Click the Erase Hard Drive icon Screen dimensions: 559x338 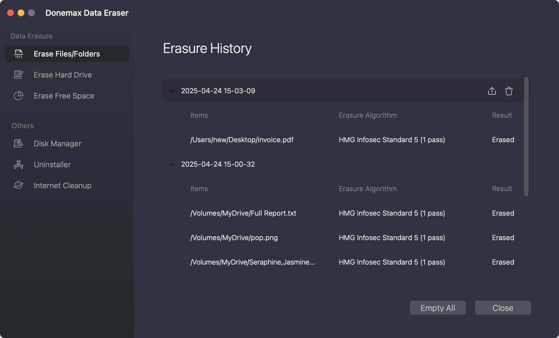(19, 75)
